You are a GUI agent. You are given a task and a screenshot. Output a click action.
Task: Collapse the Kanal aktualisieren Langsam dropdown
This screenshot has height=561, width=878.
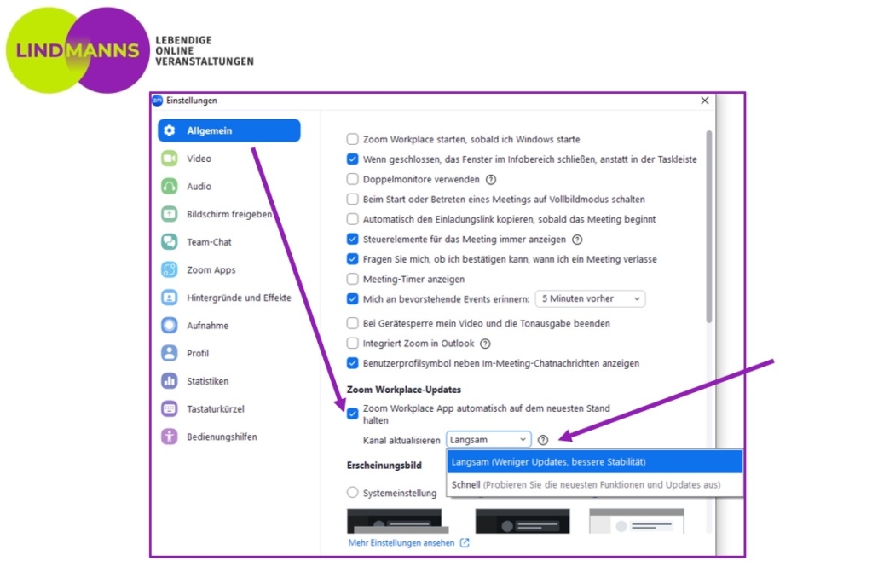click(x=488, y=440)
